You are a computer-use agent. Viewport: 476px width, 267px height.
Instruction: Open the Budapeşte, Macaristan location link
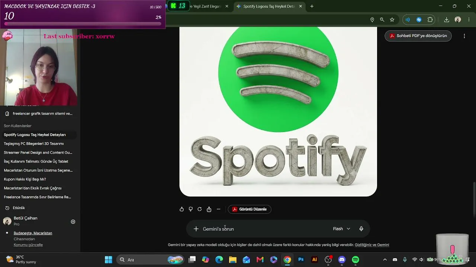click(33, 233)
